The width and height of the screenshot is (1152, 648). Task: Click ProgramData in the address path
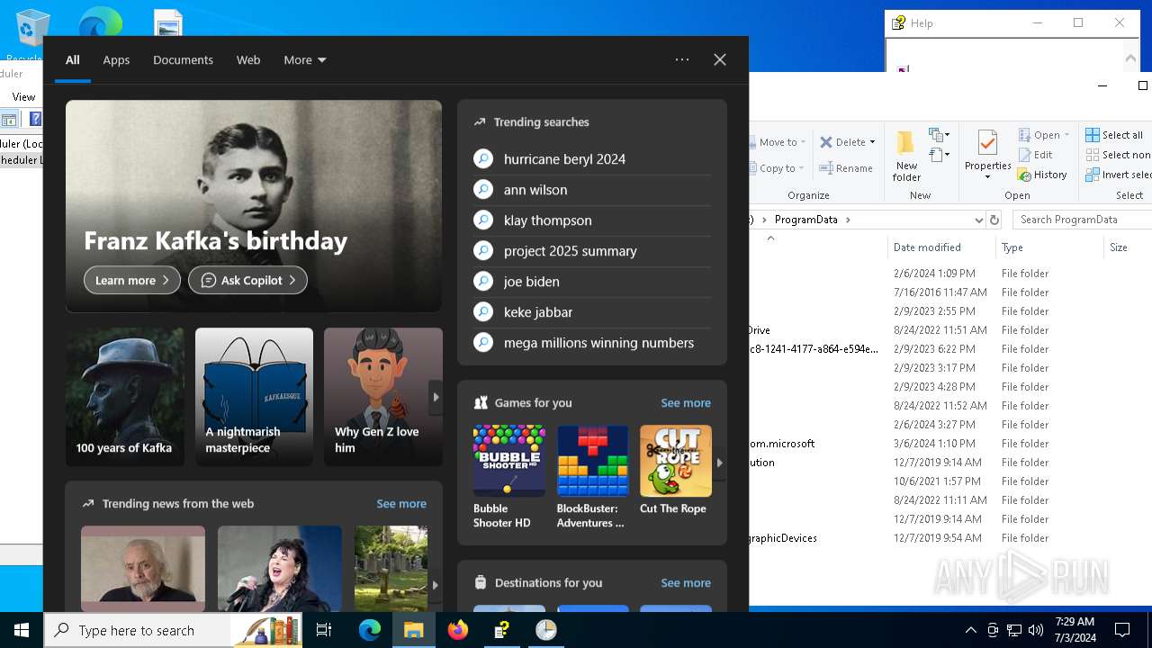[x=806, y=220]
